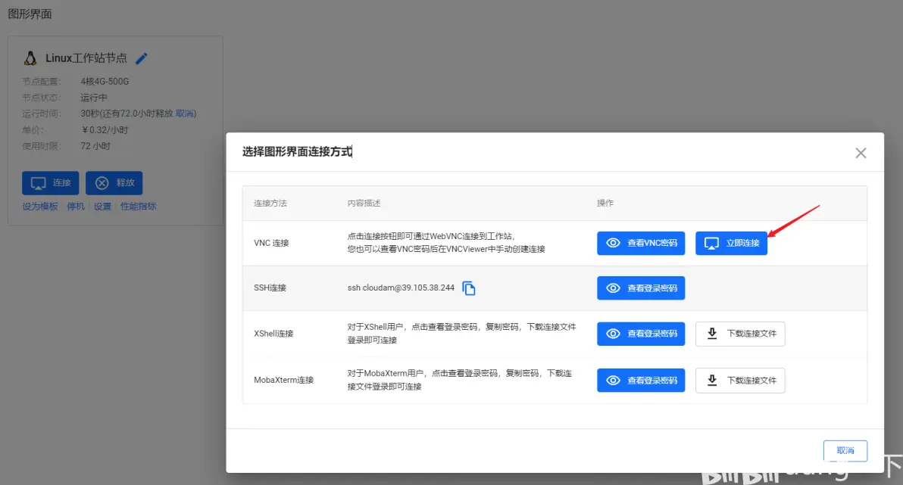Click the 72 小时 usage limit value

point(95,146)
